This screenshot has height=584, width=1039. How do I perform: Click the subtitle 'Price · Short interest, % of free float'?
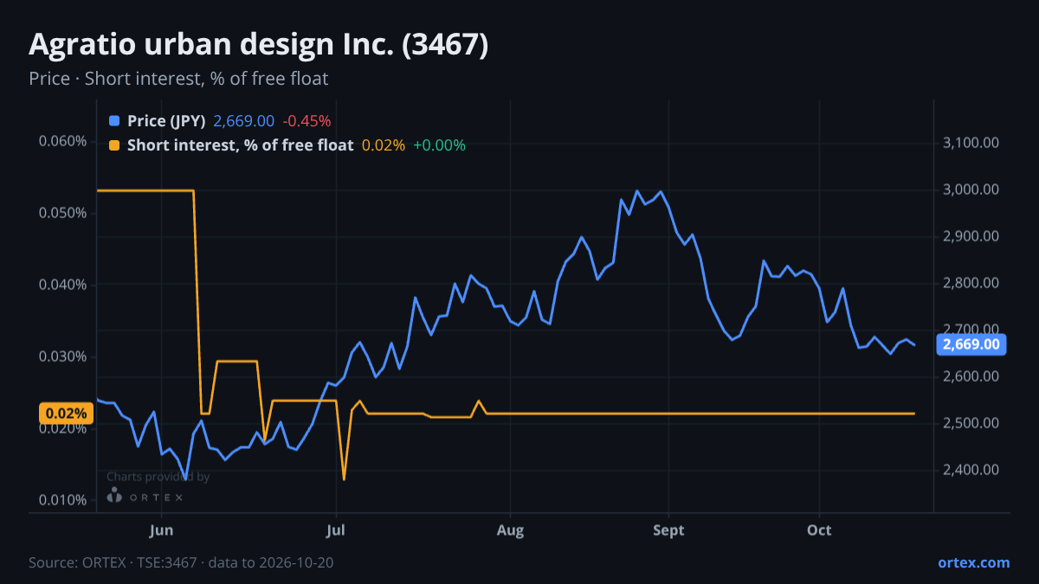(178, 79)
